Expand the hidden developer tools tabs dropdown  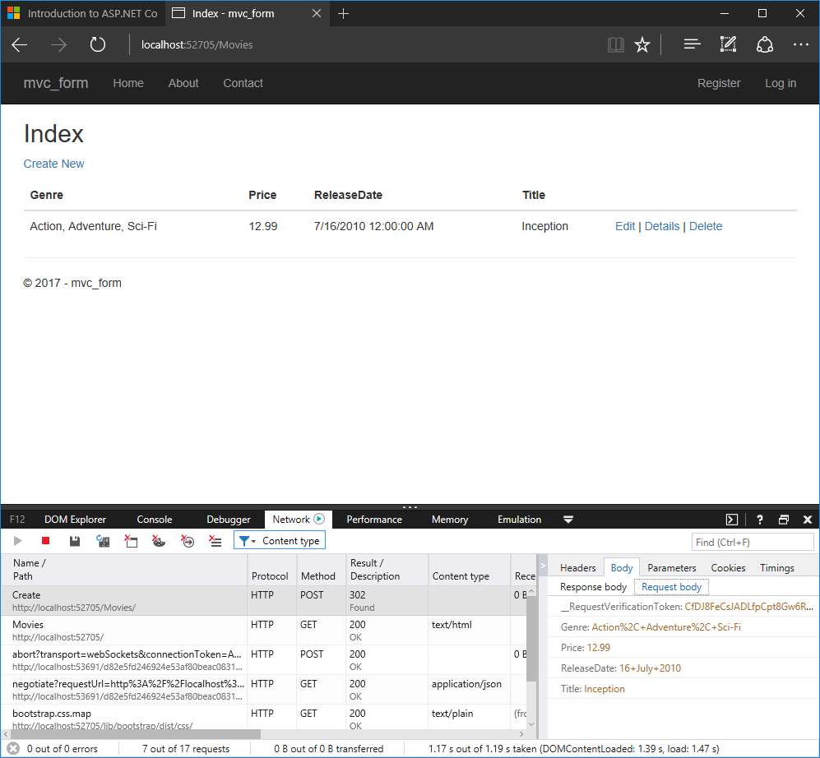[x=568, y=520]
